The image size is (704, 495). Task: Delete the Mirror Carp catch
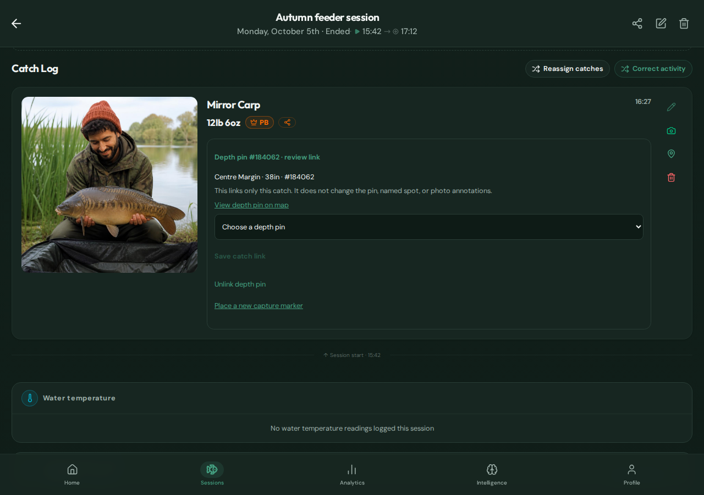(x=671, y=177)
